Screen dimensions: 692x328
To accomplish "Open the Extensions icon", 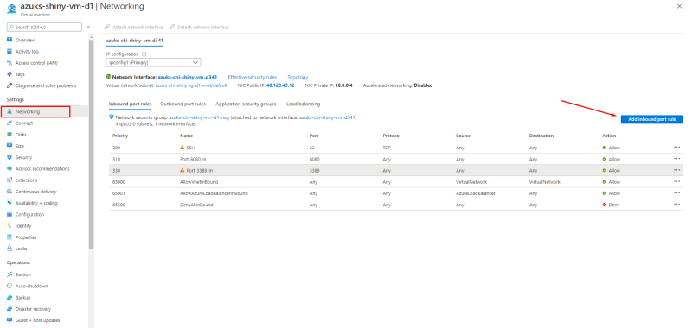I will [10, 180].
